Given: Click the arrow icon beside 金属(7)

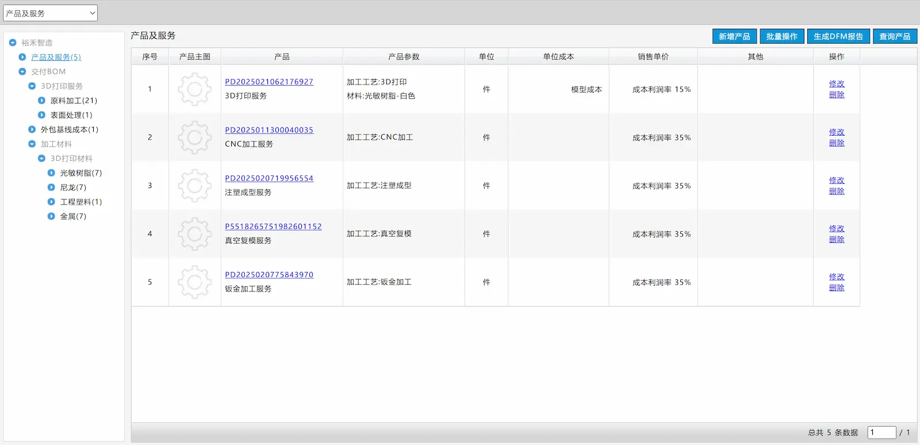Looking at the screenshot, I should [x=51, y=216].
